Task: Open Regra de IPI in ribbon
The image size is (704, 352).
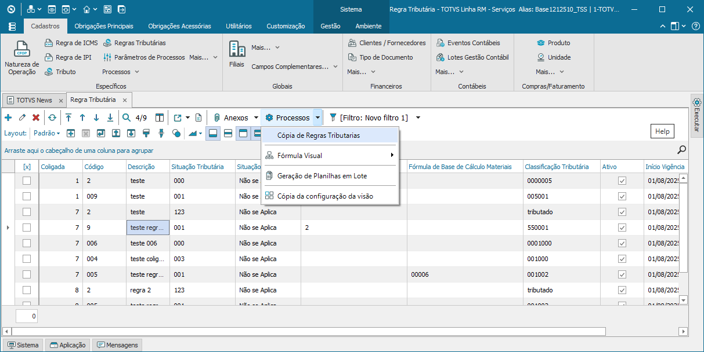Action: click(x=68, y=57)
